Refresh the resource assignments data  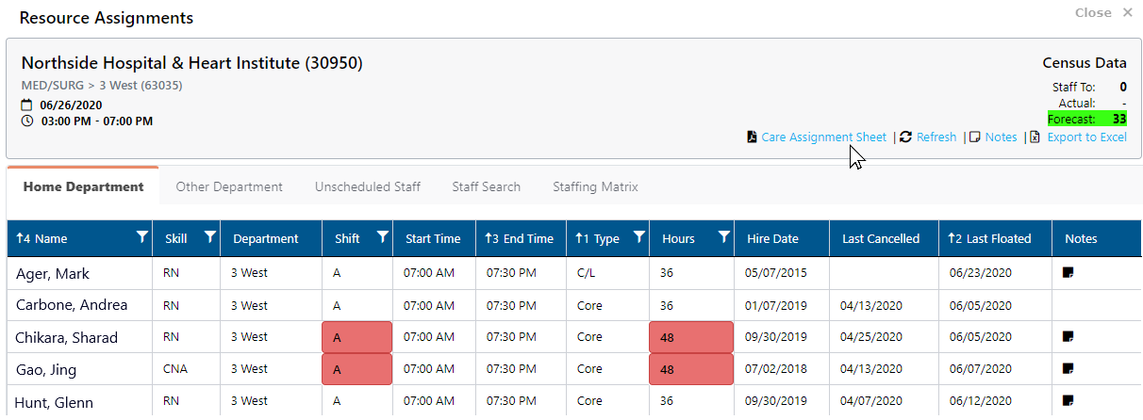click(x=936, y=137)
